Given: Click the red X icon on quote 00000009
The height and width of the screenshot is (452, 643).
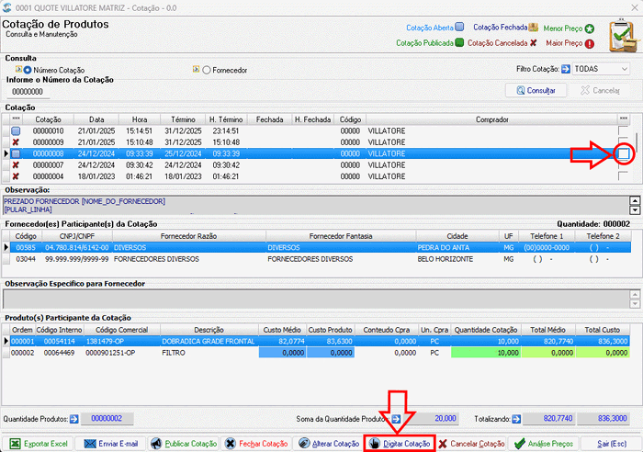Looking at the screenshot, I should point(16,142).
